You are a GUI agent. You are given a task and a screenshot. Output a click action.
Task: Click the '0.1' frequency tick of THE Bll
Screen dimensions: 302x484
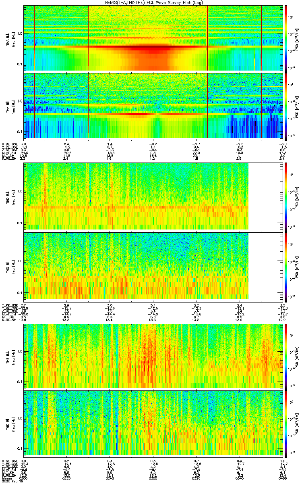(19, 449)
